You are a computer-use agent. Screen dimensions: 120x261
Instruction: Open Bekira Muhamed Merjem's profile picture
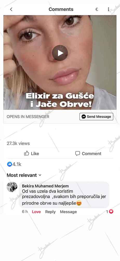click(x=12, y=187)
